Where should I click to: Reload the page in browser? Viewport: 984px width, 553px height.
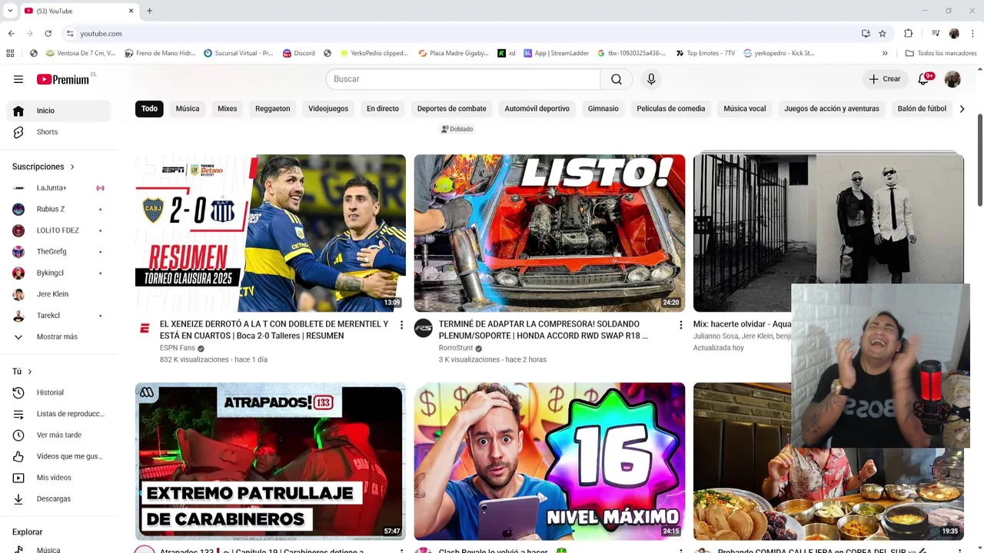[48, 34]
